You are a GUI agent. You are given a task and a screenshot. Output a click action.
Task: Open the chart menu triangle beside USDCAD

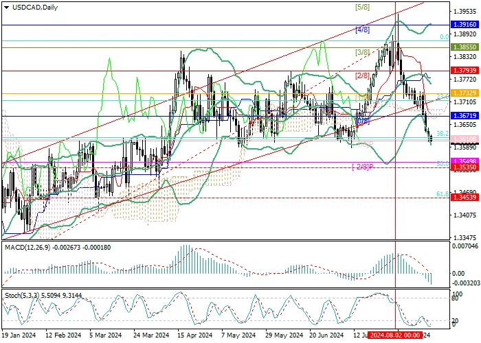tap(6, 8)
